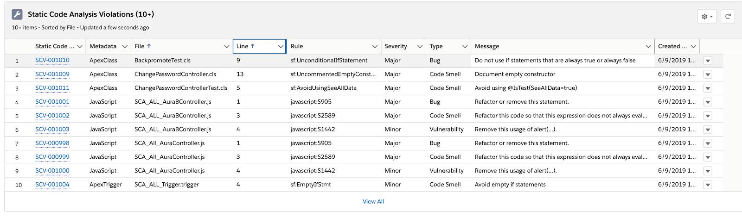Show row actions for SCV-001002
Viewport: 742px width, 217px height.
tap(708, 116)
